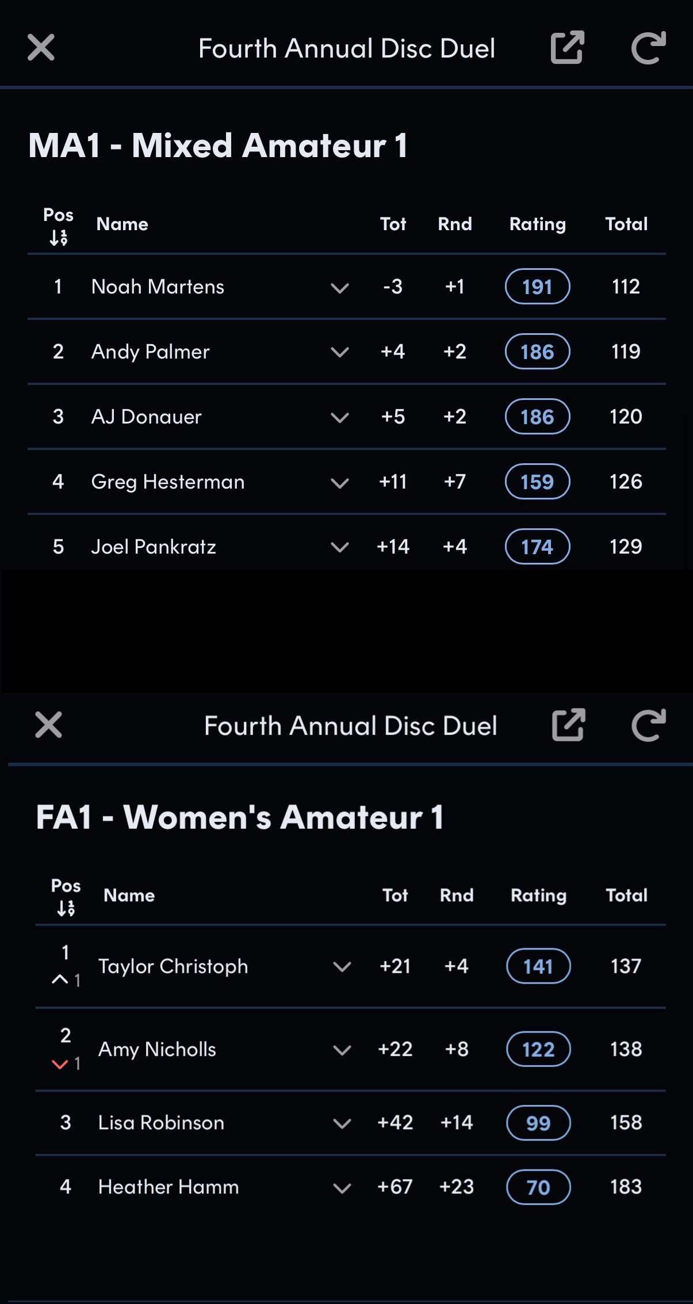The height and width of the screenshot is (1304, 693).
Task: Open FA1 leaderboard via external link icon
Action: click(568, 725)
